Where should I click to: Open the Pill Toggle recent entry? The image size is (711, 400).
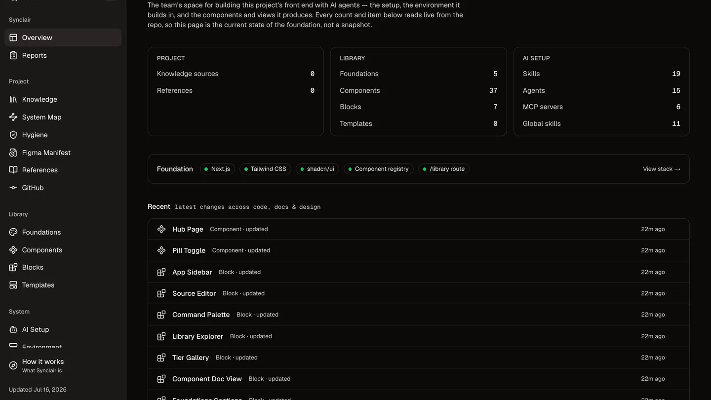(419, 250)
